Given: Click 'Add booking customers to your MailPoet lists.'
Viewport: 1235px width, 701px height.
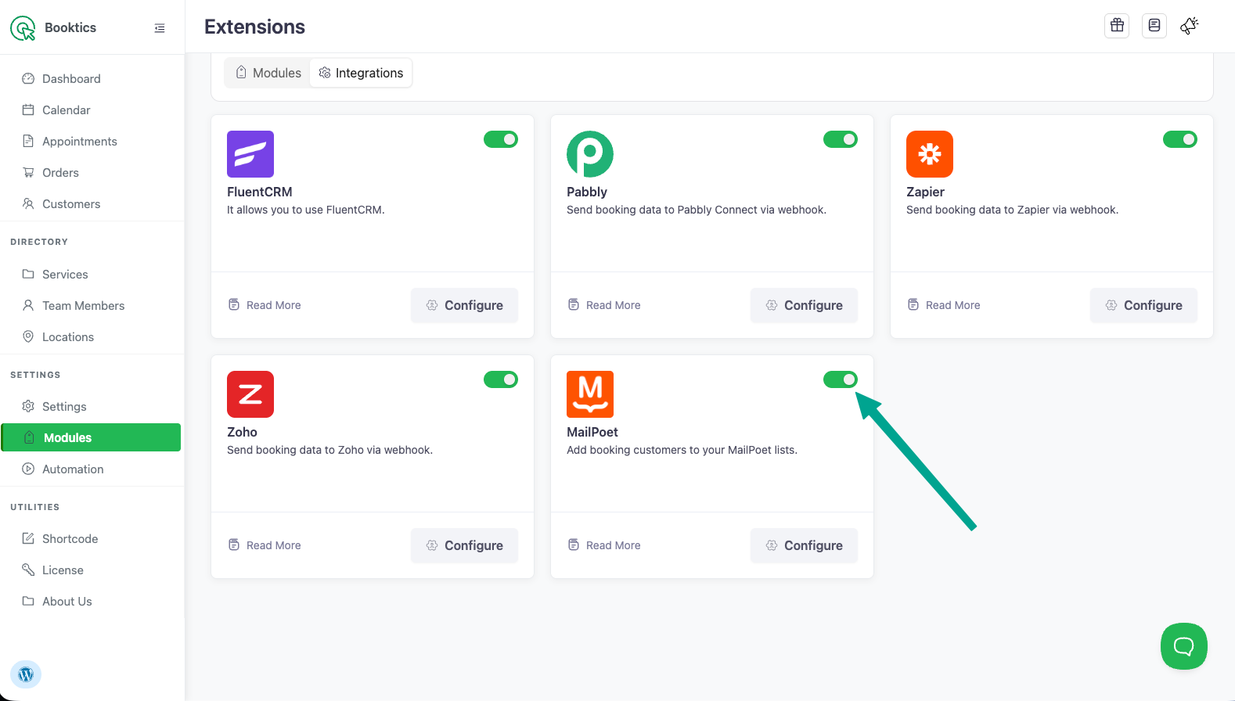Looking at the screenshot, I should tap(682, 450).
